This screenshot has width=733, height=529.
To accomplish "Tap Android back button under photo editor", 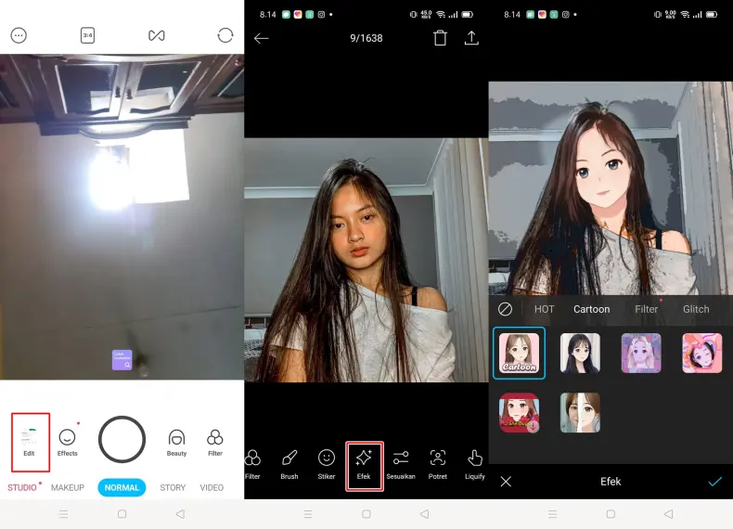I will pyautogui.click(x=424, y=514).
